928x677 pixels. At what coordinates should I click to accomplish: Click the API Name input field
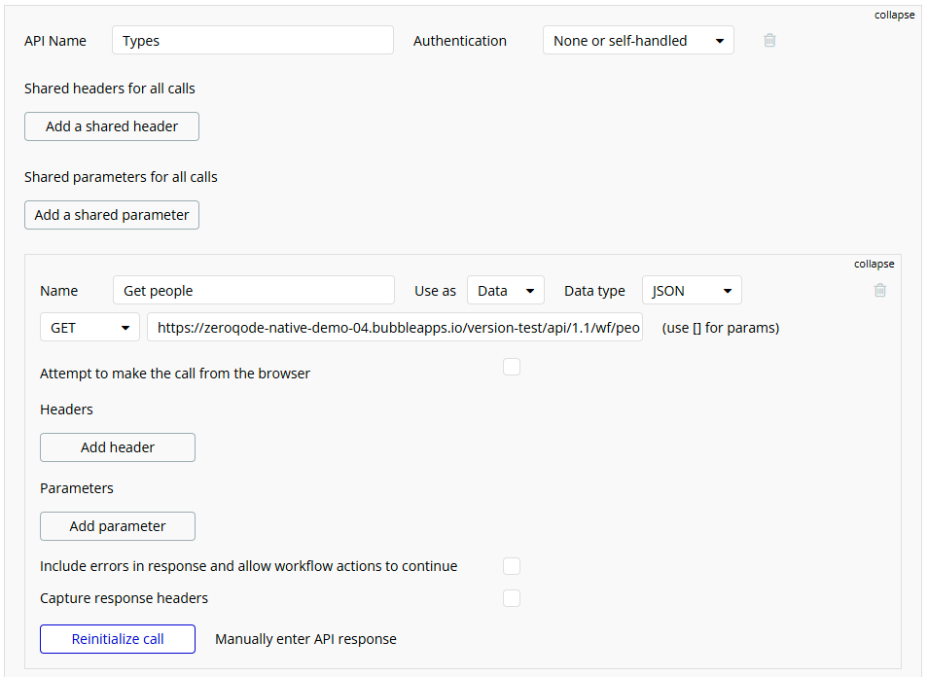coord(253,41)
